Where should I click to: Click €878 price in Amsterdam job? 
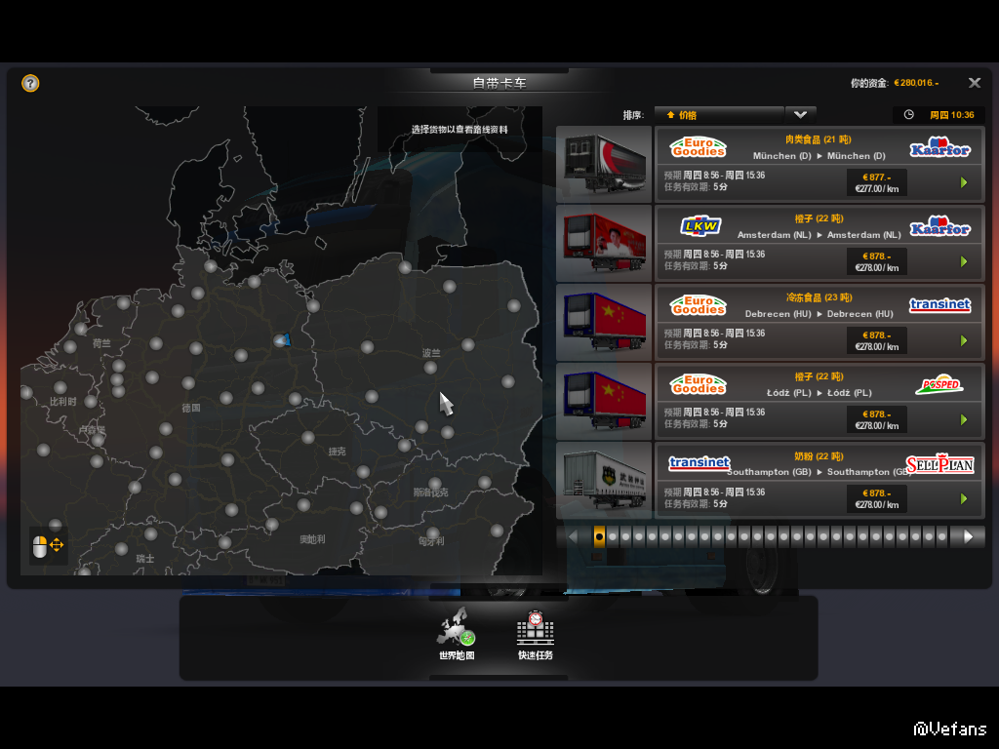877,256
